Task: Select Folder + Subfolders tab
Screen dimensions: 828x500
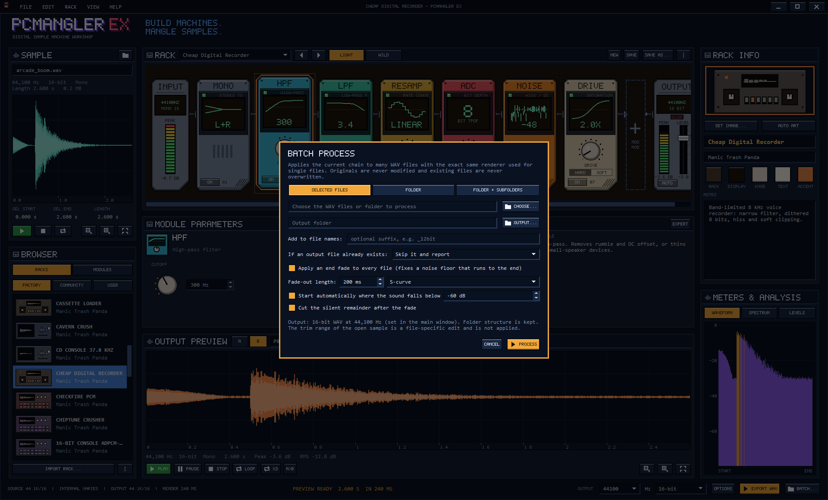Action: 498,190
